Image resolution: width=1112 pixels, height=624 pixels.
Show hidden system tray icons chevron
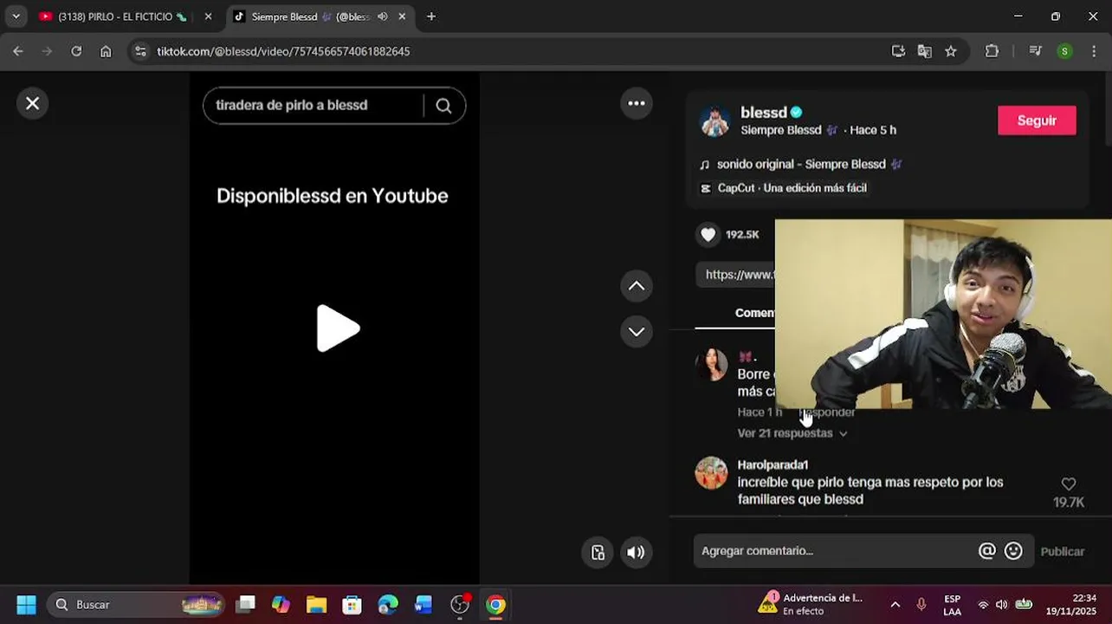point(895,604)
